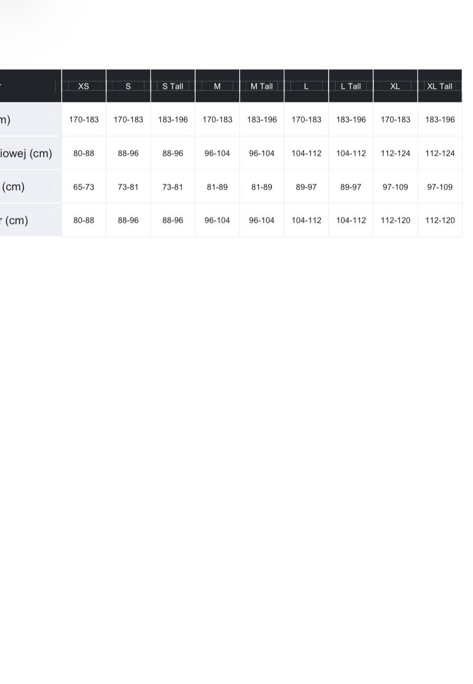Select the XS size column header
473x684 pixels.
(84, 86)
